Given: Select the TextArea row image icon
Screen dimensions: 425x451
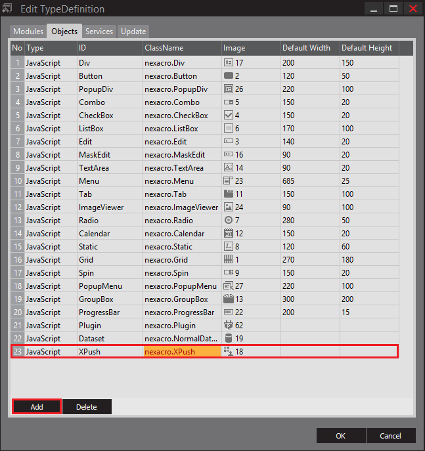Looking at the screenshot, I should 228,168.
